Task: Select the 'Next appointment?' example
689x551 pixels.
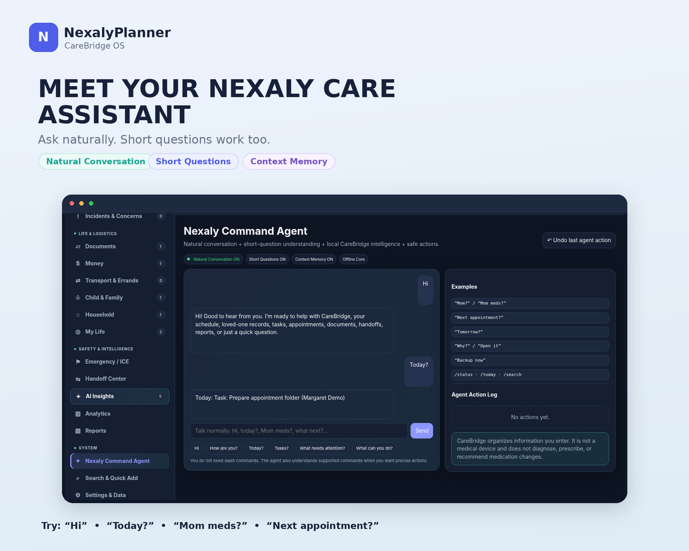Action: [x=530, y=318]
